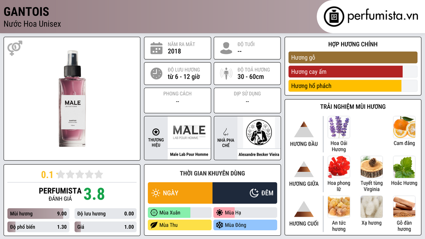Screen dimensions: 425x239
Task: Click the green 3.8 Perfumista score
Action: click(x=94, y=194)
